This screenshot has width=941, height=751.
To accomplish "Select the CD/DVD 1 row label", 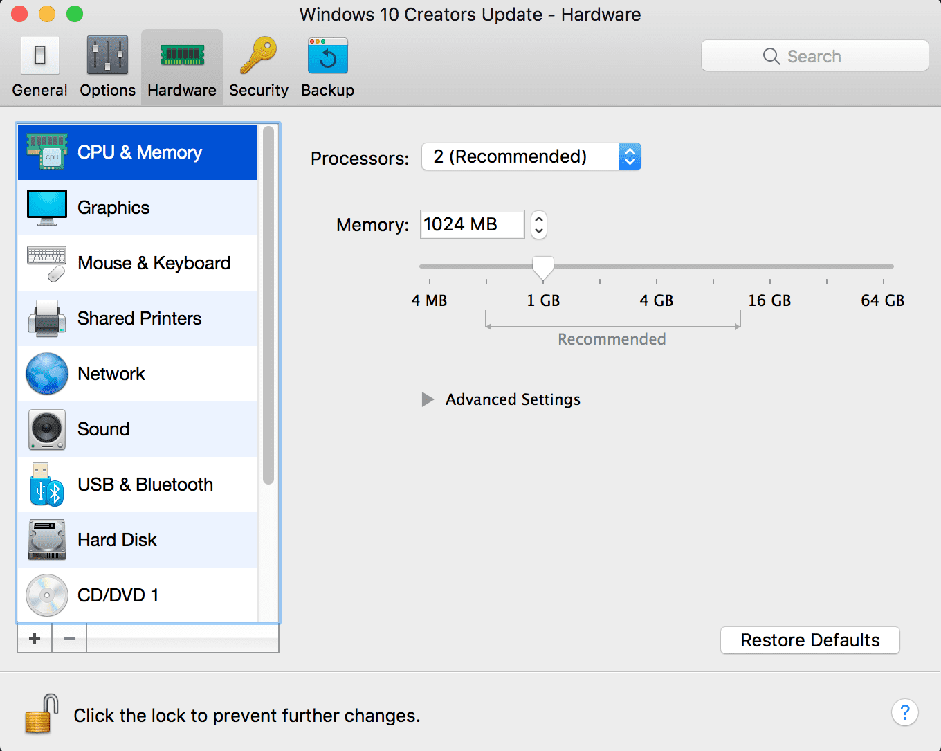I will click(118, 595).
